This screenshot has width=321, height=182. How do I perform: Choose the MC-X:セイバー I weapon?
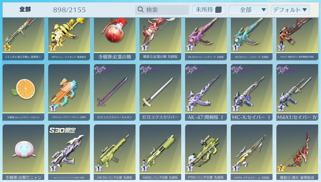tap(252, 92)
